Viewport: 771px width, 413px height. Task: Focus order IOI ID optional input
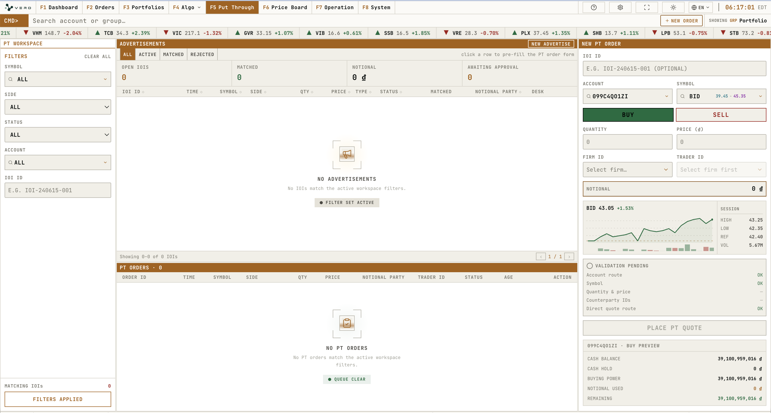pyautogui.click(x=674, y=68)
